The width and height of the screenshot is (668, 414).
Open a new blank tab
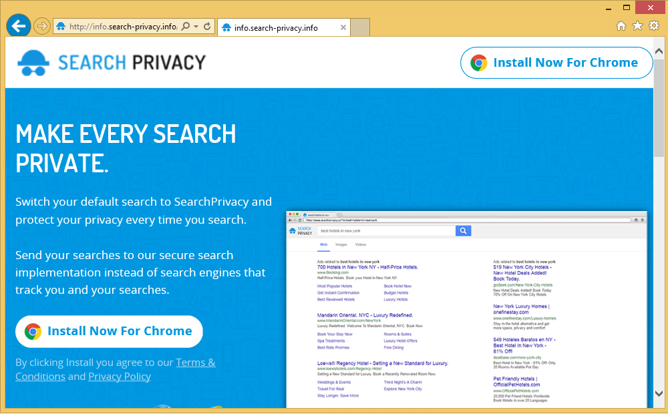click(x=360, y=27)
